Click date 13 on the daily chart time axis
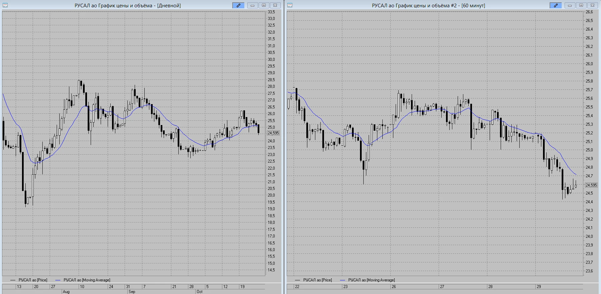The image size is (601, 294). [19, 287]
